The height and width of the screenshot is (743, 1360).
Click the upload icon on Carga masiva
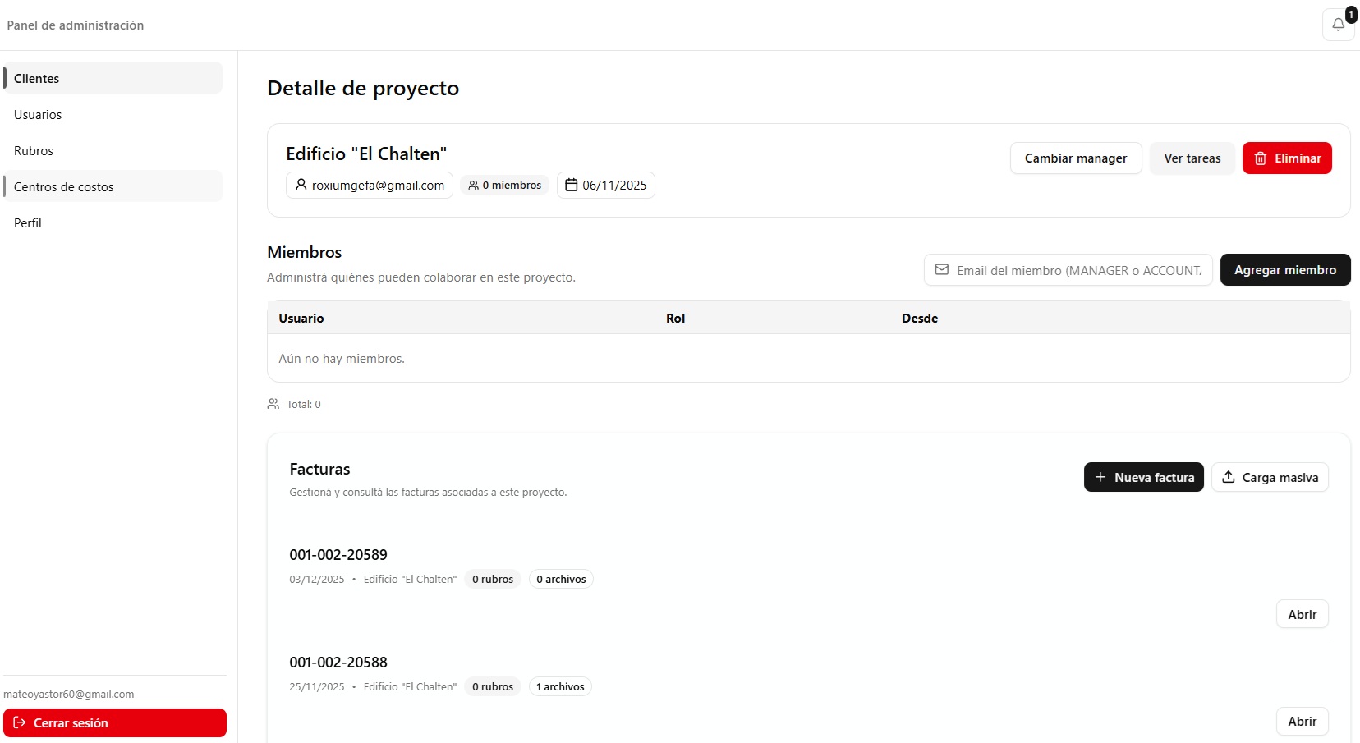1229,477
